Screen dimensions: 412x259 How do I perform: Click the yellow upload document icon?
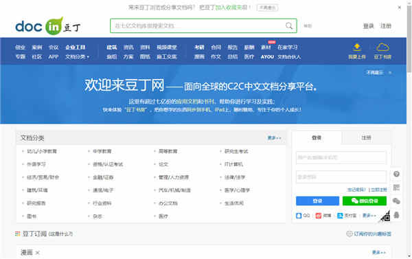[x=356, y=47]
